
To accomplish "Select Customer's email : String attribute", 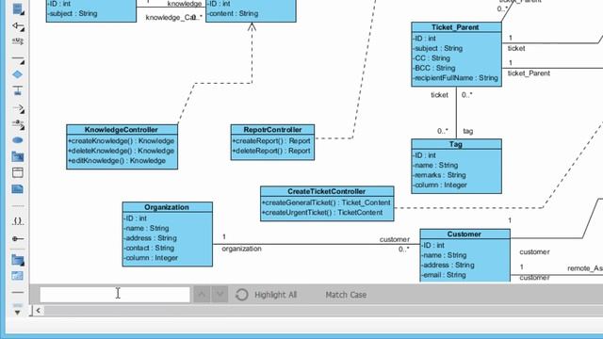I will click(444, 275).
